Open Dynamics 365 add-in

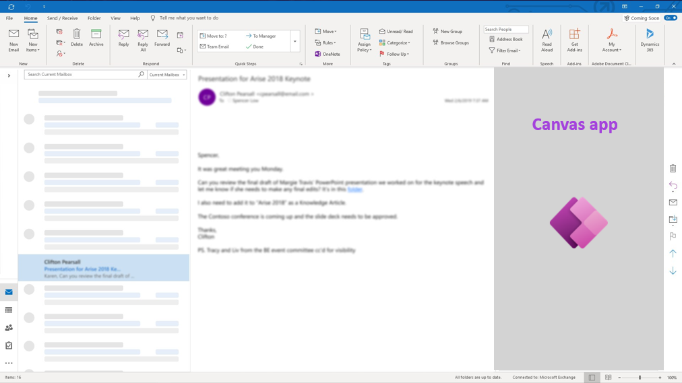tap(650, 40)
